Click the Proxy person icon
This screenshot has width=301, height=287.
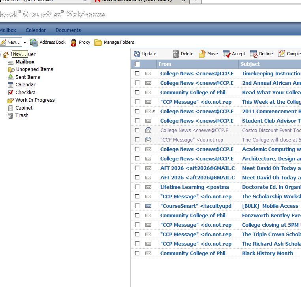tap(73, 42)
